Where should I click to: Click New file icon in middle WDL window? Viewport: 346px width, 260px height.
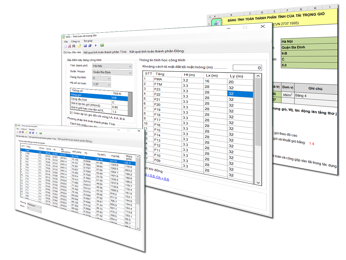[x=65, y=46]
